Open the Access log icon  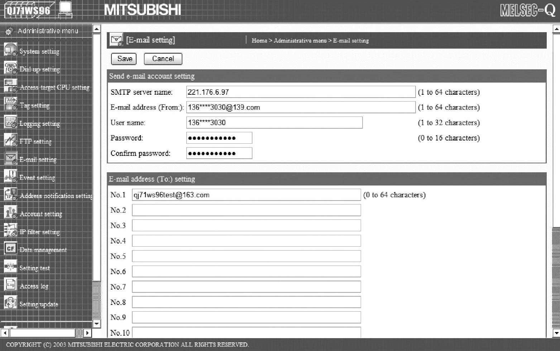[x=10, y=285]
